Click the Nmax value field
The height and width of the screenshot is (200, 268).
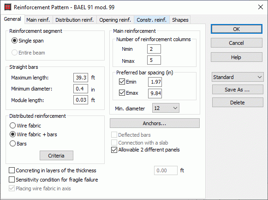(x=154, y=60)
